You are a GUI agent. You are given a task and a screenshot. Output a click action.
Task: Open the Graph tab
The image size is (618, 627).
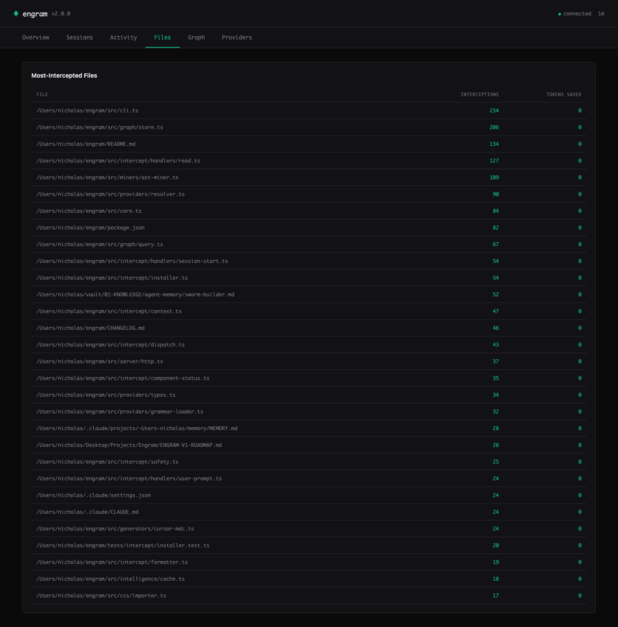(196, 37)
